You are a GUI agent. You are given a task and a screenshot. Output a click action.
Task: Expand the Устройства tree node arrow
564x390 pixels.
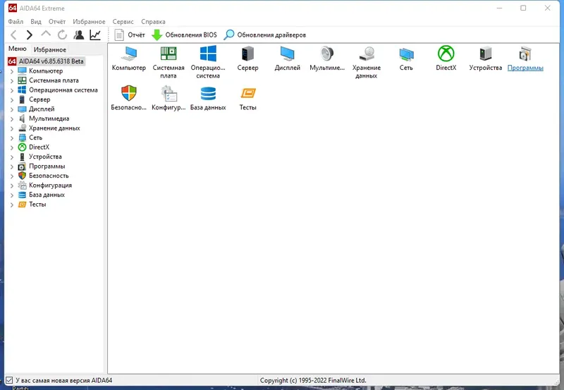pyautogui.click(x=11, y=157)
